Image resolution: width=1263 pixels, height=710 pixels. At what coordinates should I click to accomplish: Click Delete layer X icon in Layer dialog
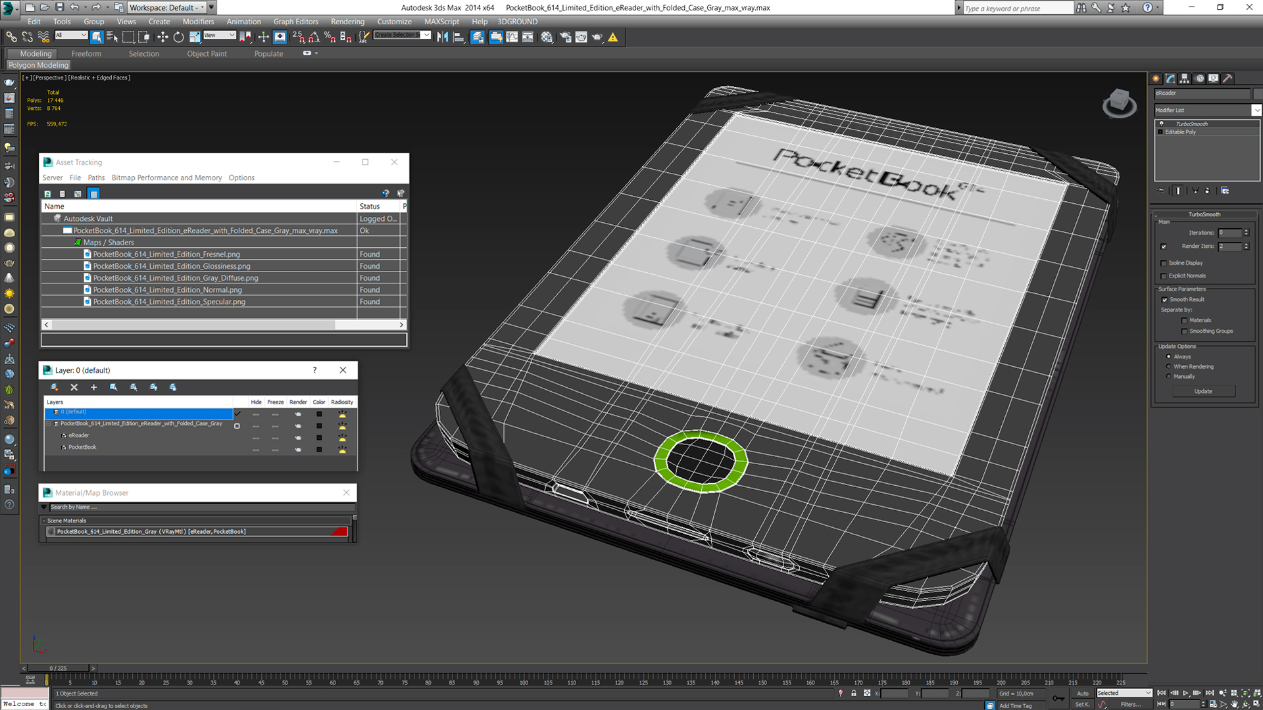[x=74, y=387]
